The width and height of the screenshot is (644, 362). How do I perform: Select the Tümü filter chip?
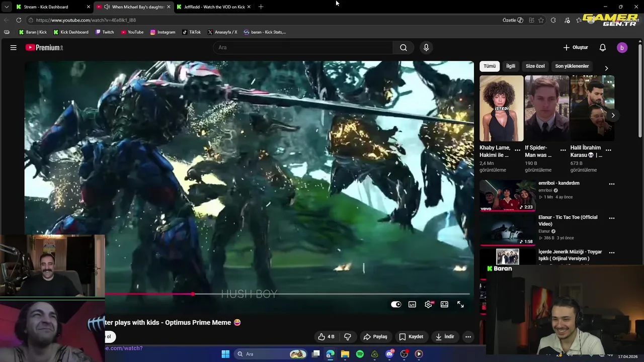click(490, 66)
